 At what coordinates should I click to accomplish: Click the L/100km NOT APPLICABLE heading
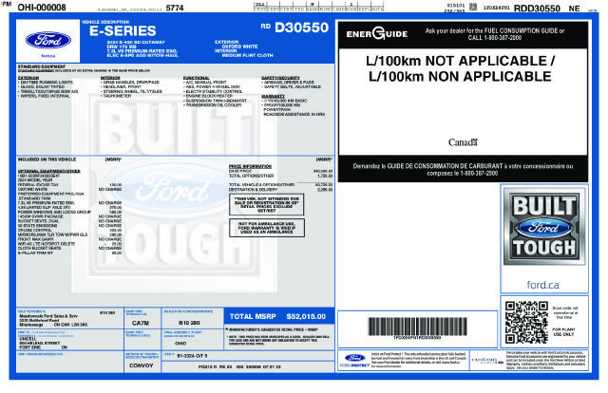click(460, 61)
